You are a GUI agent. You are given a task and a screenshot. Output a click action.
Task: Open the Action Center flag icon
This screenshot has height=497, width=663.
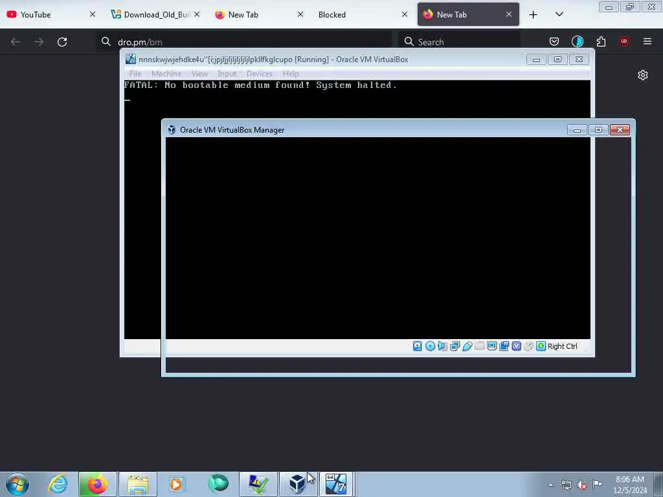(x=597, y=485)
